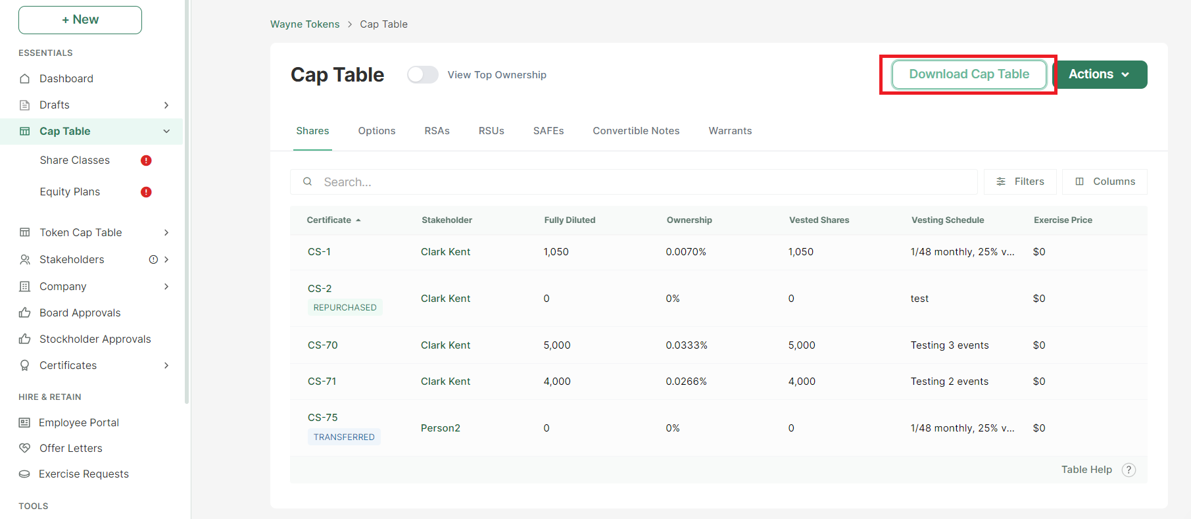Click the Exercise Requests icon

[x=24, y=474]
